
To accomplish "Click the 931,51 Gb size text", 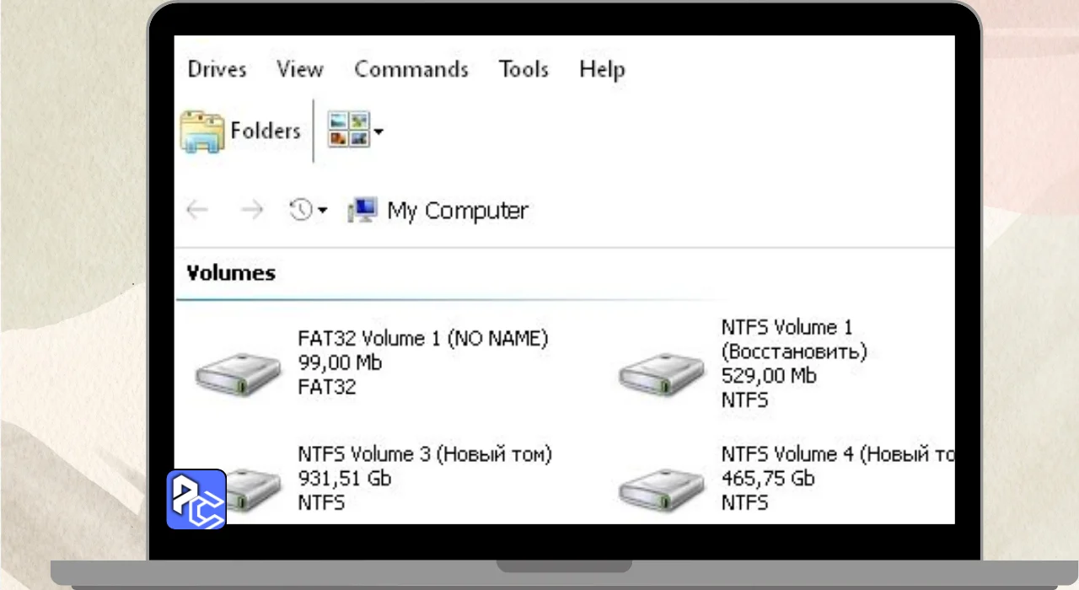I will (x=345, y=479).
